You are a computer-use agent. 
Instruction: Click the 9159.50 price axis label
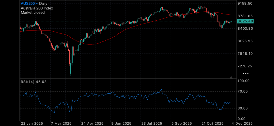coord(245,3)
